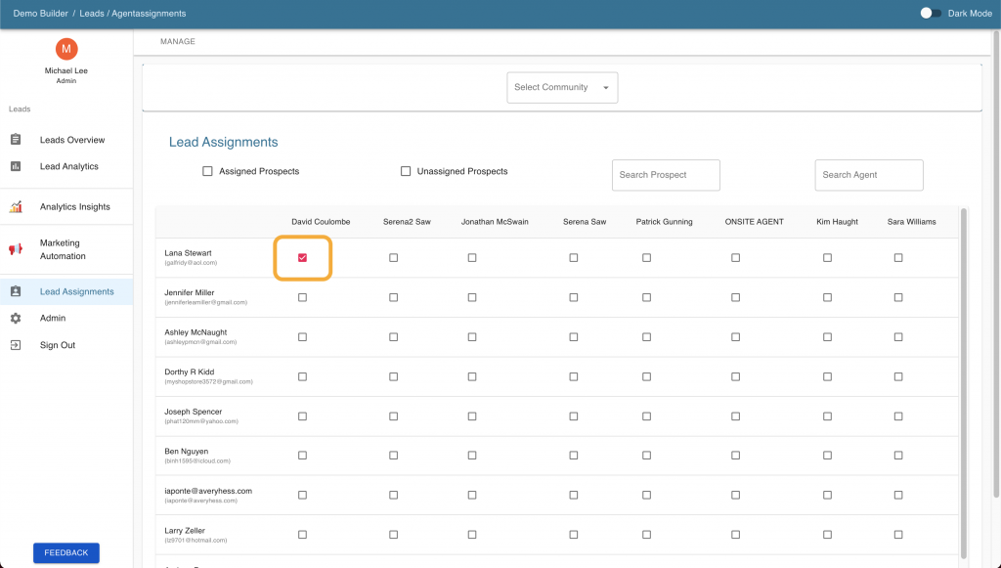Open the Select Community dropdown
Screen dimensions: 1001x568
pos(562,87)
